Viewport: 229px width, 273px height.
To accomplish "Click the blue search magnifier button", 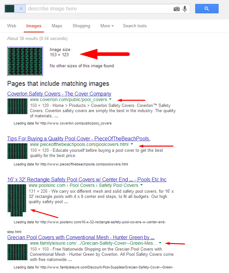I will coord(207,8).
